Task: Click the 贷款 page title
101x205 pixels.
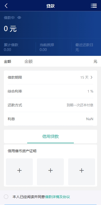Action: (50, 6)
